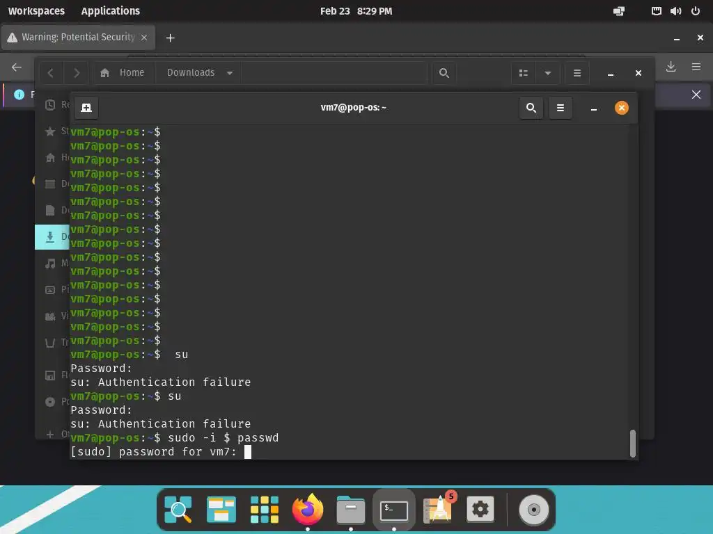Select Trash in Files sidebar

pyautogui.click(x=53, y=342)
